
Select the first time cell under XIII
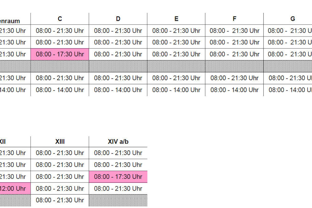(x=60, y=153)
